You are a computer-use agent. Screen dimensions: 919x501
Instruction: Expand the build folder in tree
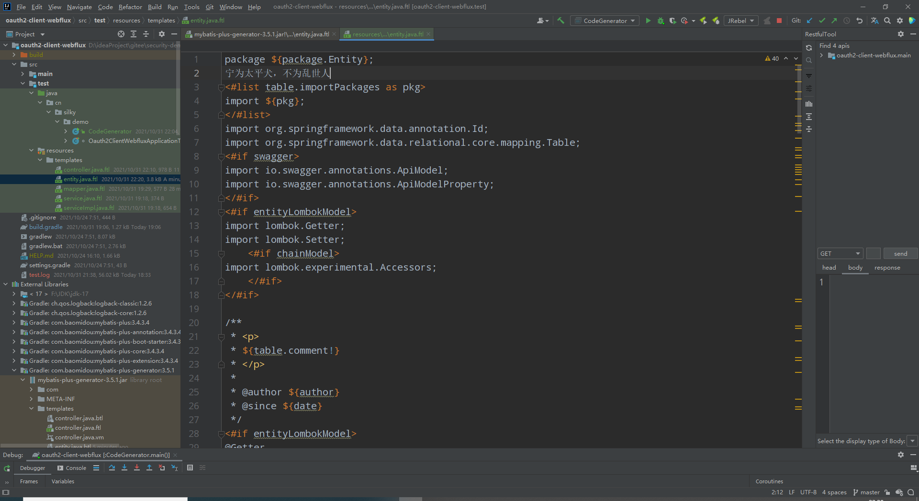[x=14, y=54]
